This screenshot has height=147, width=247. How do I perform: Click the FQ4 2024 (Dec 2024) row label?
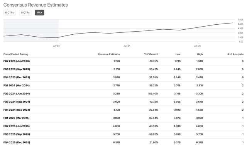coord(17,110)
